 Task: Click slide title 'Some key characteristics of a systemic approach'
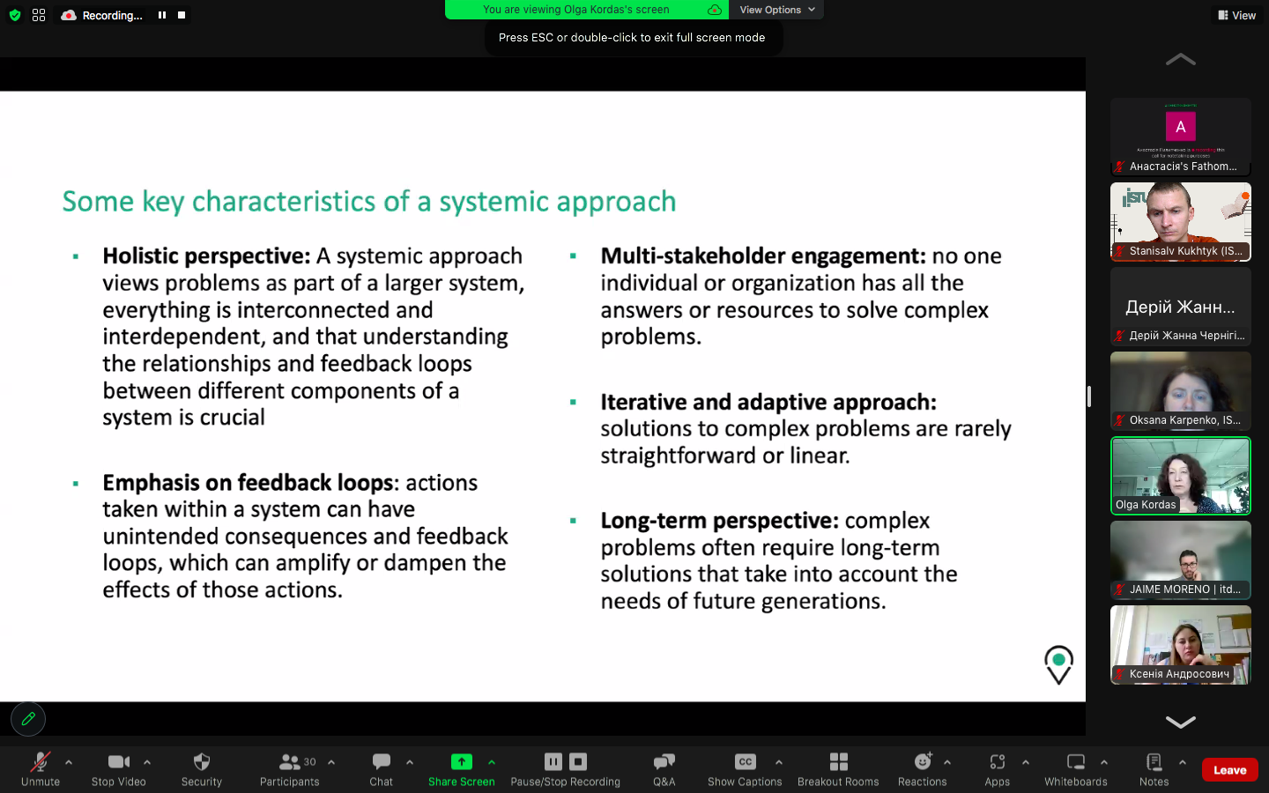point(369,202)
